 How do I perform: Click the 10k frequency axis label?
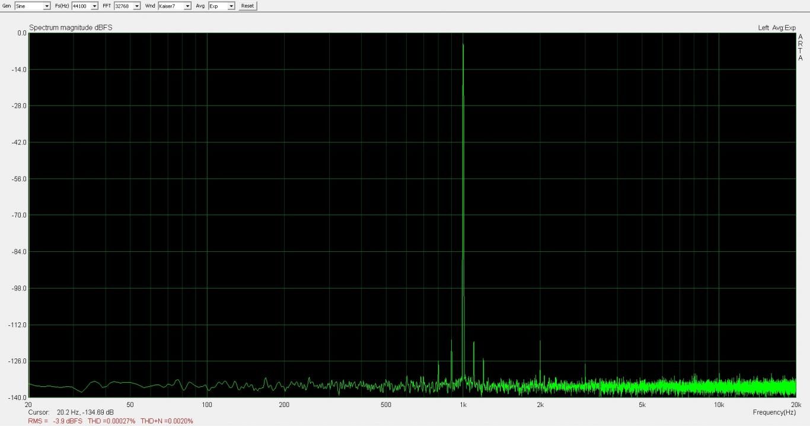click(719, 405)
